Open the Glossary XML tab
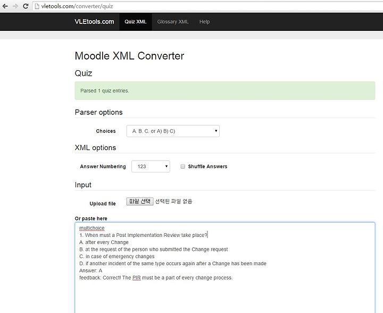The image size is (383, 313). (x=173, y=22)
